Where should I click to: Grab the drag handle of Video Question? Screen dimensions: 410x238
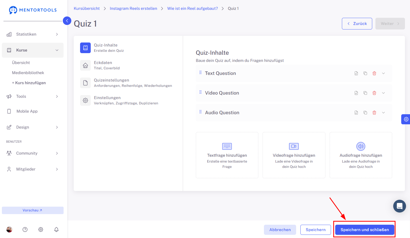tap(200, 92)
